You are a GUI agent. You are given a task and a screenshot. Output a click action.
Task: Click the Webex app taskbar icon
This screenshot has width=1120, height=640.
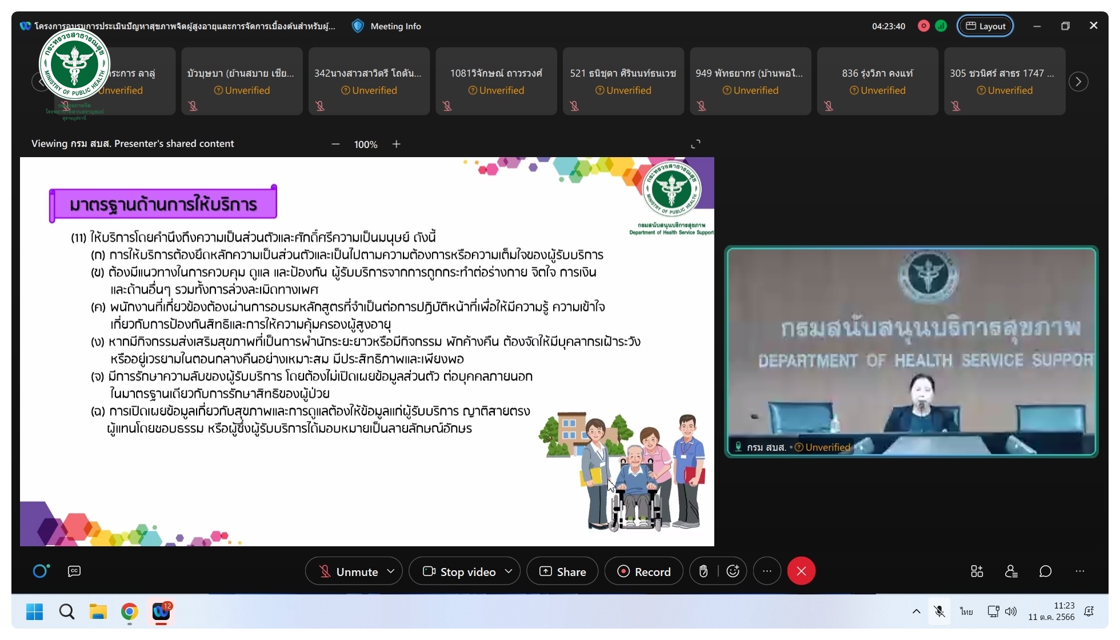click(x=161, y=612)
